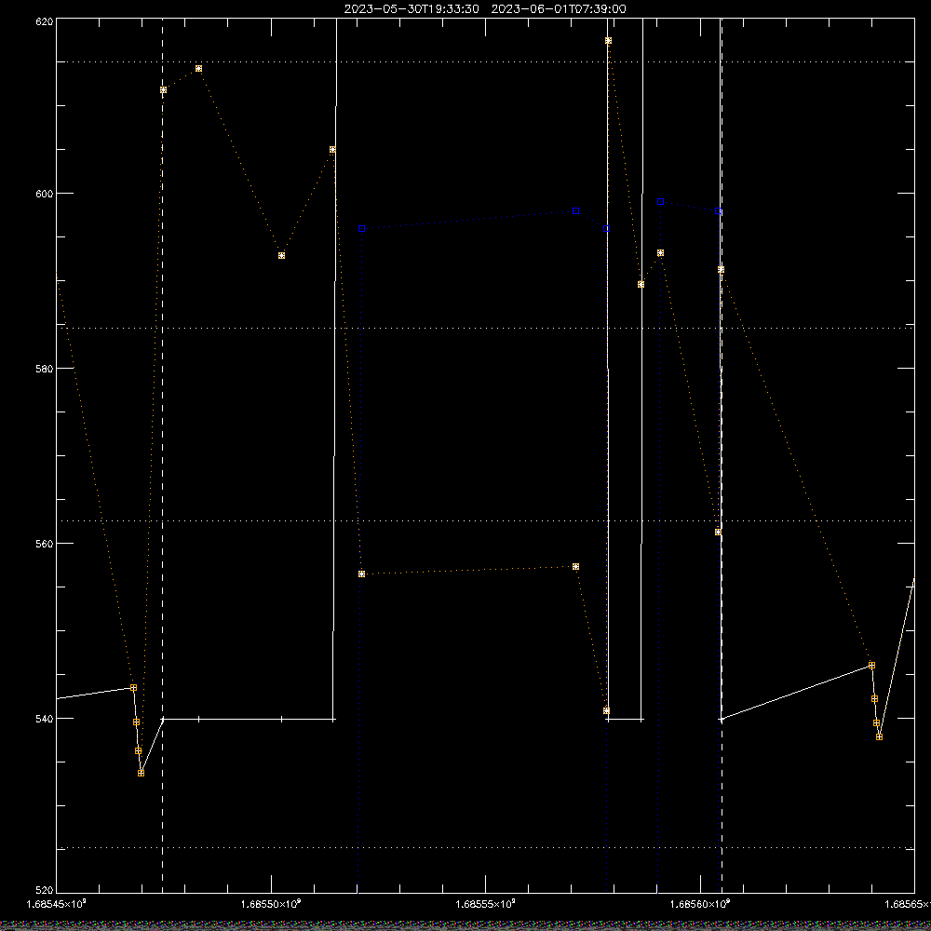Select the orange marker near 612 on first dashed line
931x931 pixels.
tap(163, 90)
